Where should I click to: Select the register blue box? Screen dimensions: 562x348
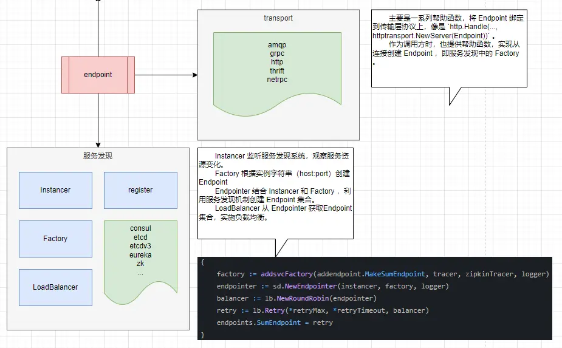(140, 190)
